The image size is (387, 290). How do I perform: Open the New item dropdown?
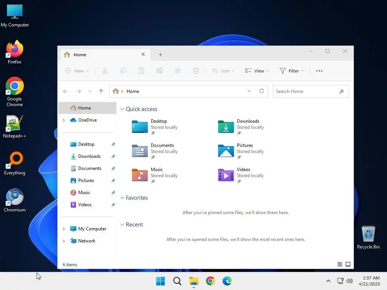point(77,71)
